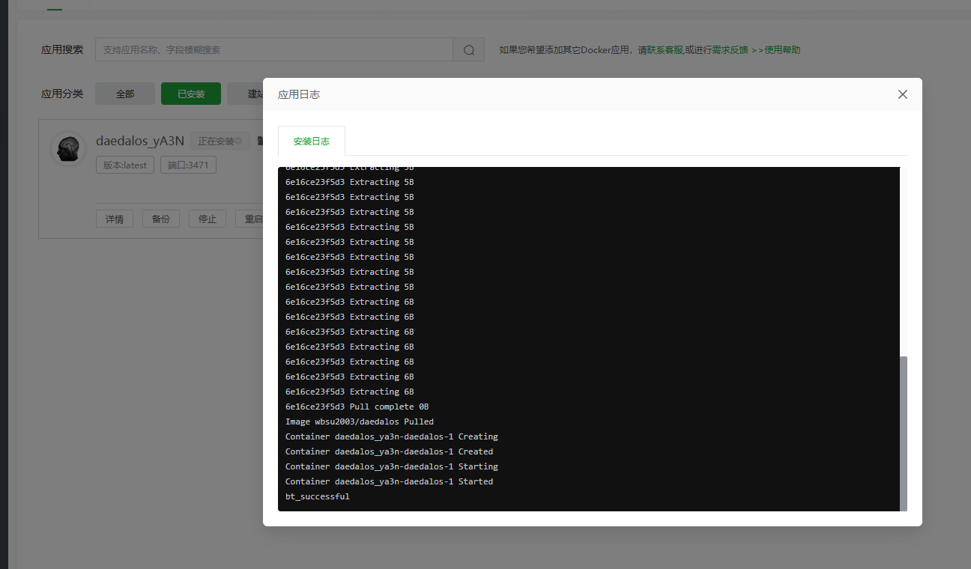
Task: Click the daedalos_yA3N app name
Action: 140,141
